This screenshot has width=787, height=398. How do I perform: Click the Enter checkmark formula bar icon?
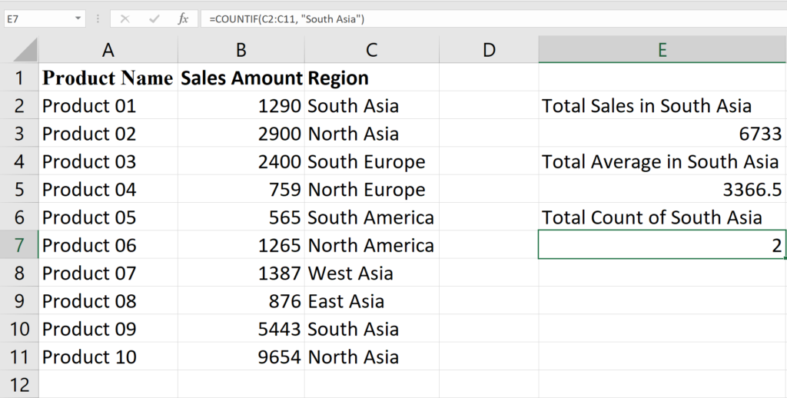point(154,19)
